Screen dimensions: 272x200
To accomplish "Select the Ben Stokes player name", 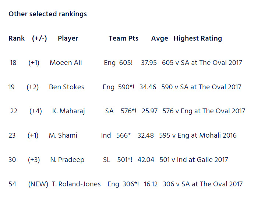I will click(67, 87).
